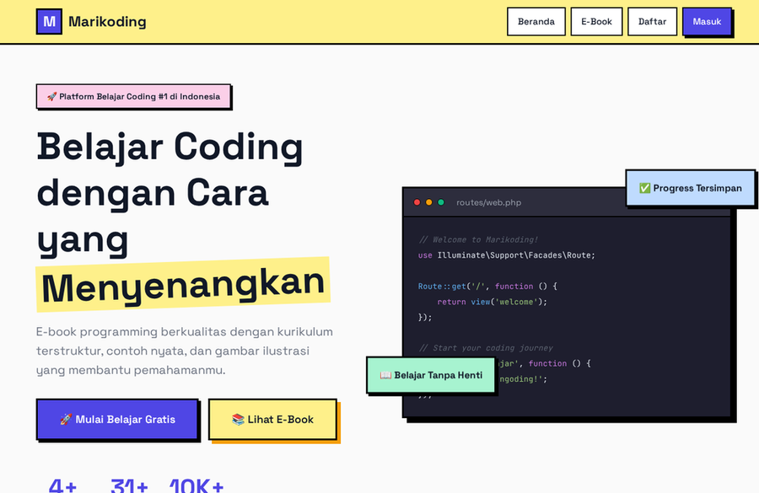Click the "Route::get('/', function () {" line

click(x=487, y=286)
